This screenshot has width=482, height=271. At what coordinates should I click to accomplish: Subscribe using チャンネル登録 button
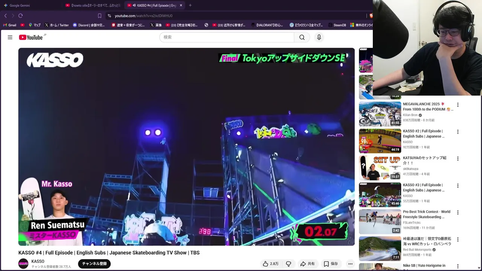[95, 264]
